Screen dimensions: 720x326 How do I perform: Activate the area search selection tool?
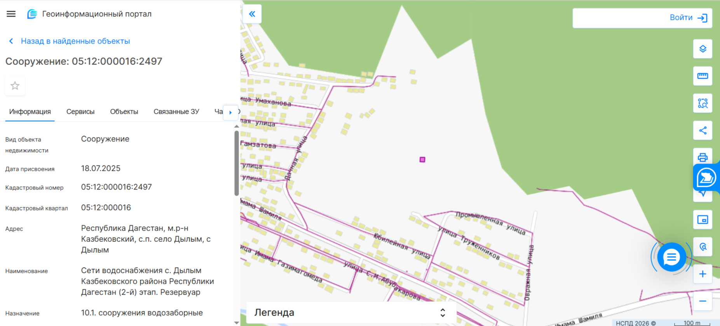pos(703,103)
